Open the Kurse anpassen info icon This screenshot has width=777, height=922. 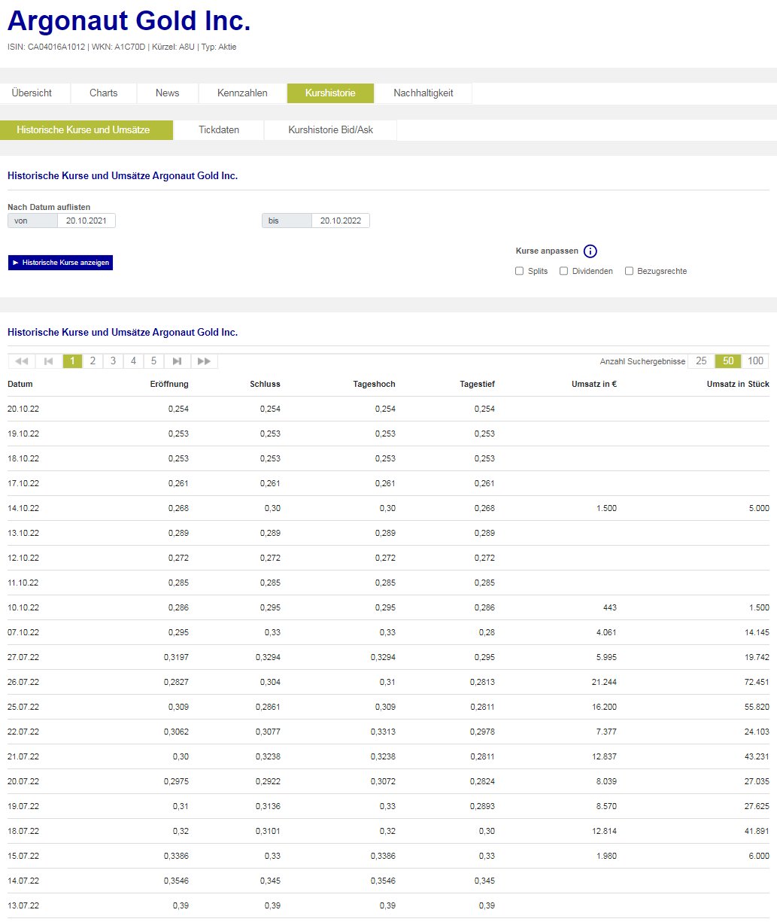point(590,251)
